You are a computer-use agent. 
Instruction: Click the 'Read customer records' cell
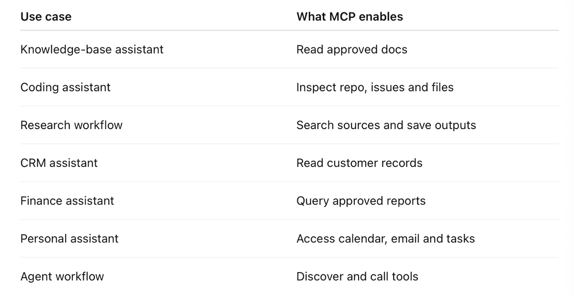360,163
